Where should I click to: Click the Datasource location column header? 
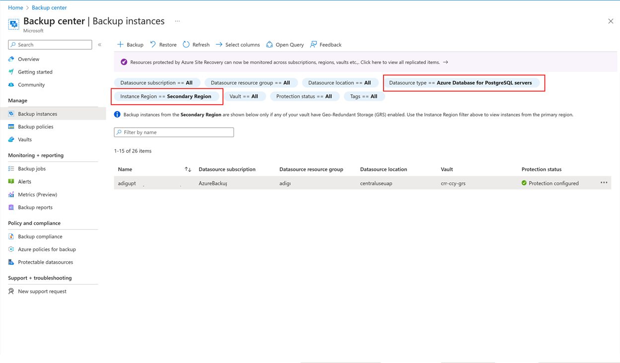click(384, 169)
